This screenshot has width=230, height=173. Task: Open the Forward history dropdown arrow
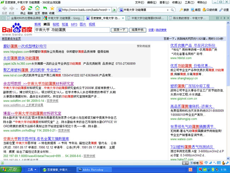point(17,9)
